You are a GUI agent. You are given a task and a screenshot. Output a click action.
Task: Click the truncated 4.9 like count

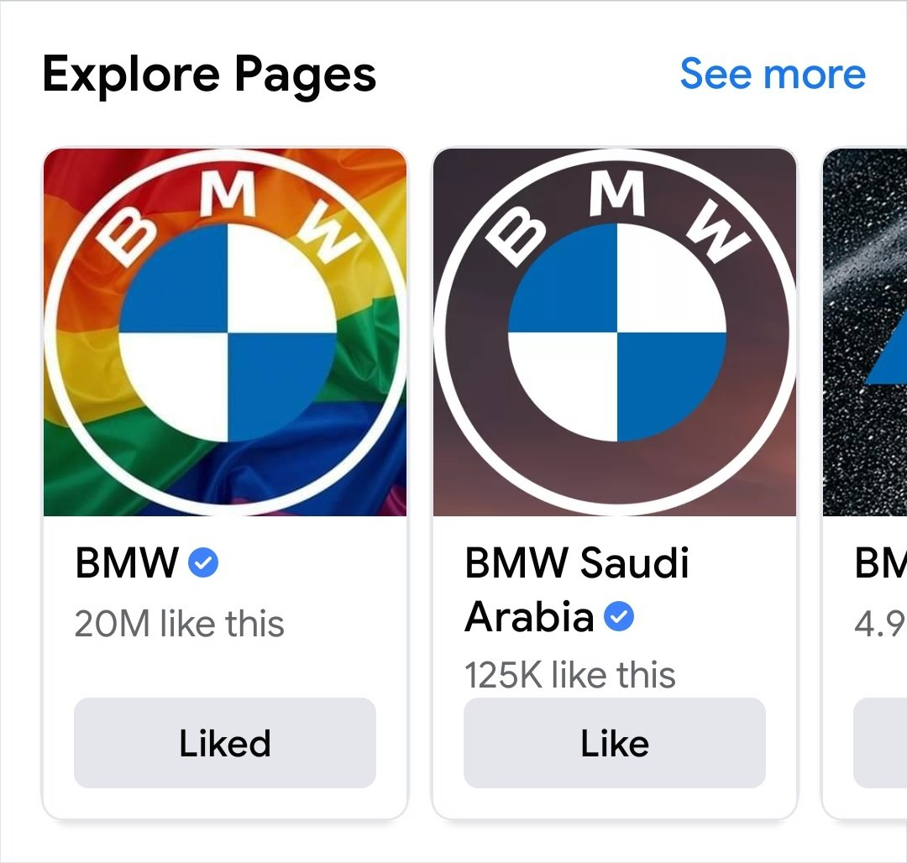[x=881, y=624]
